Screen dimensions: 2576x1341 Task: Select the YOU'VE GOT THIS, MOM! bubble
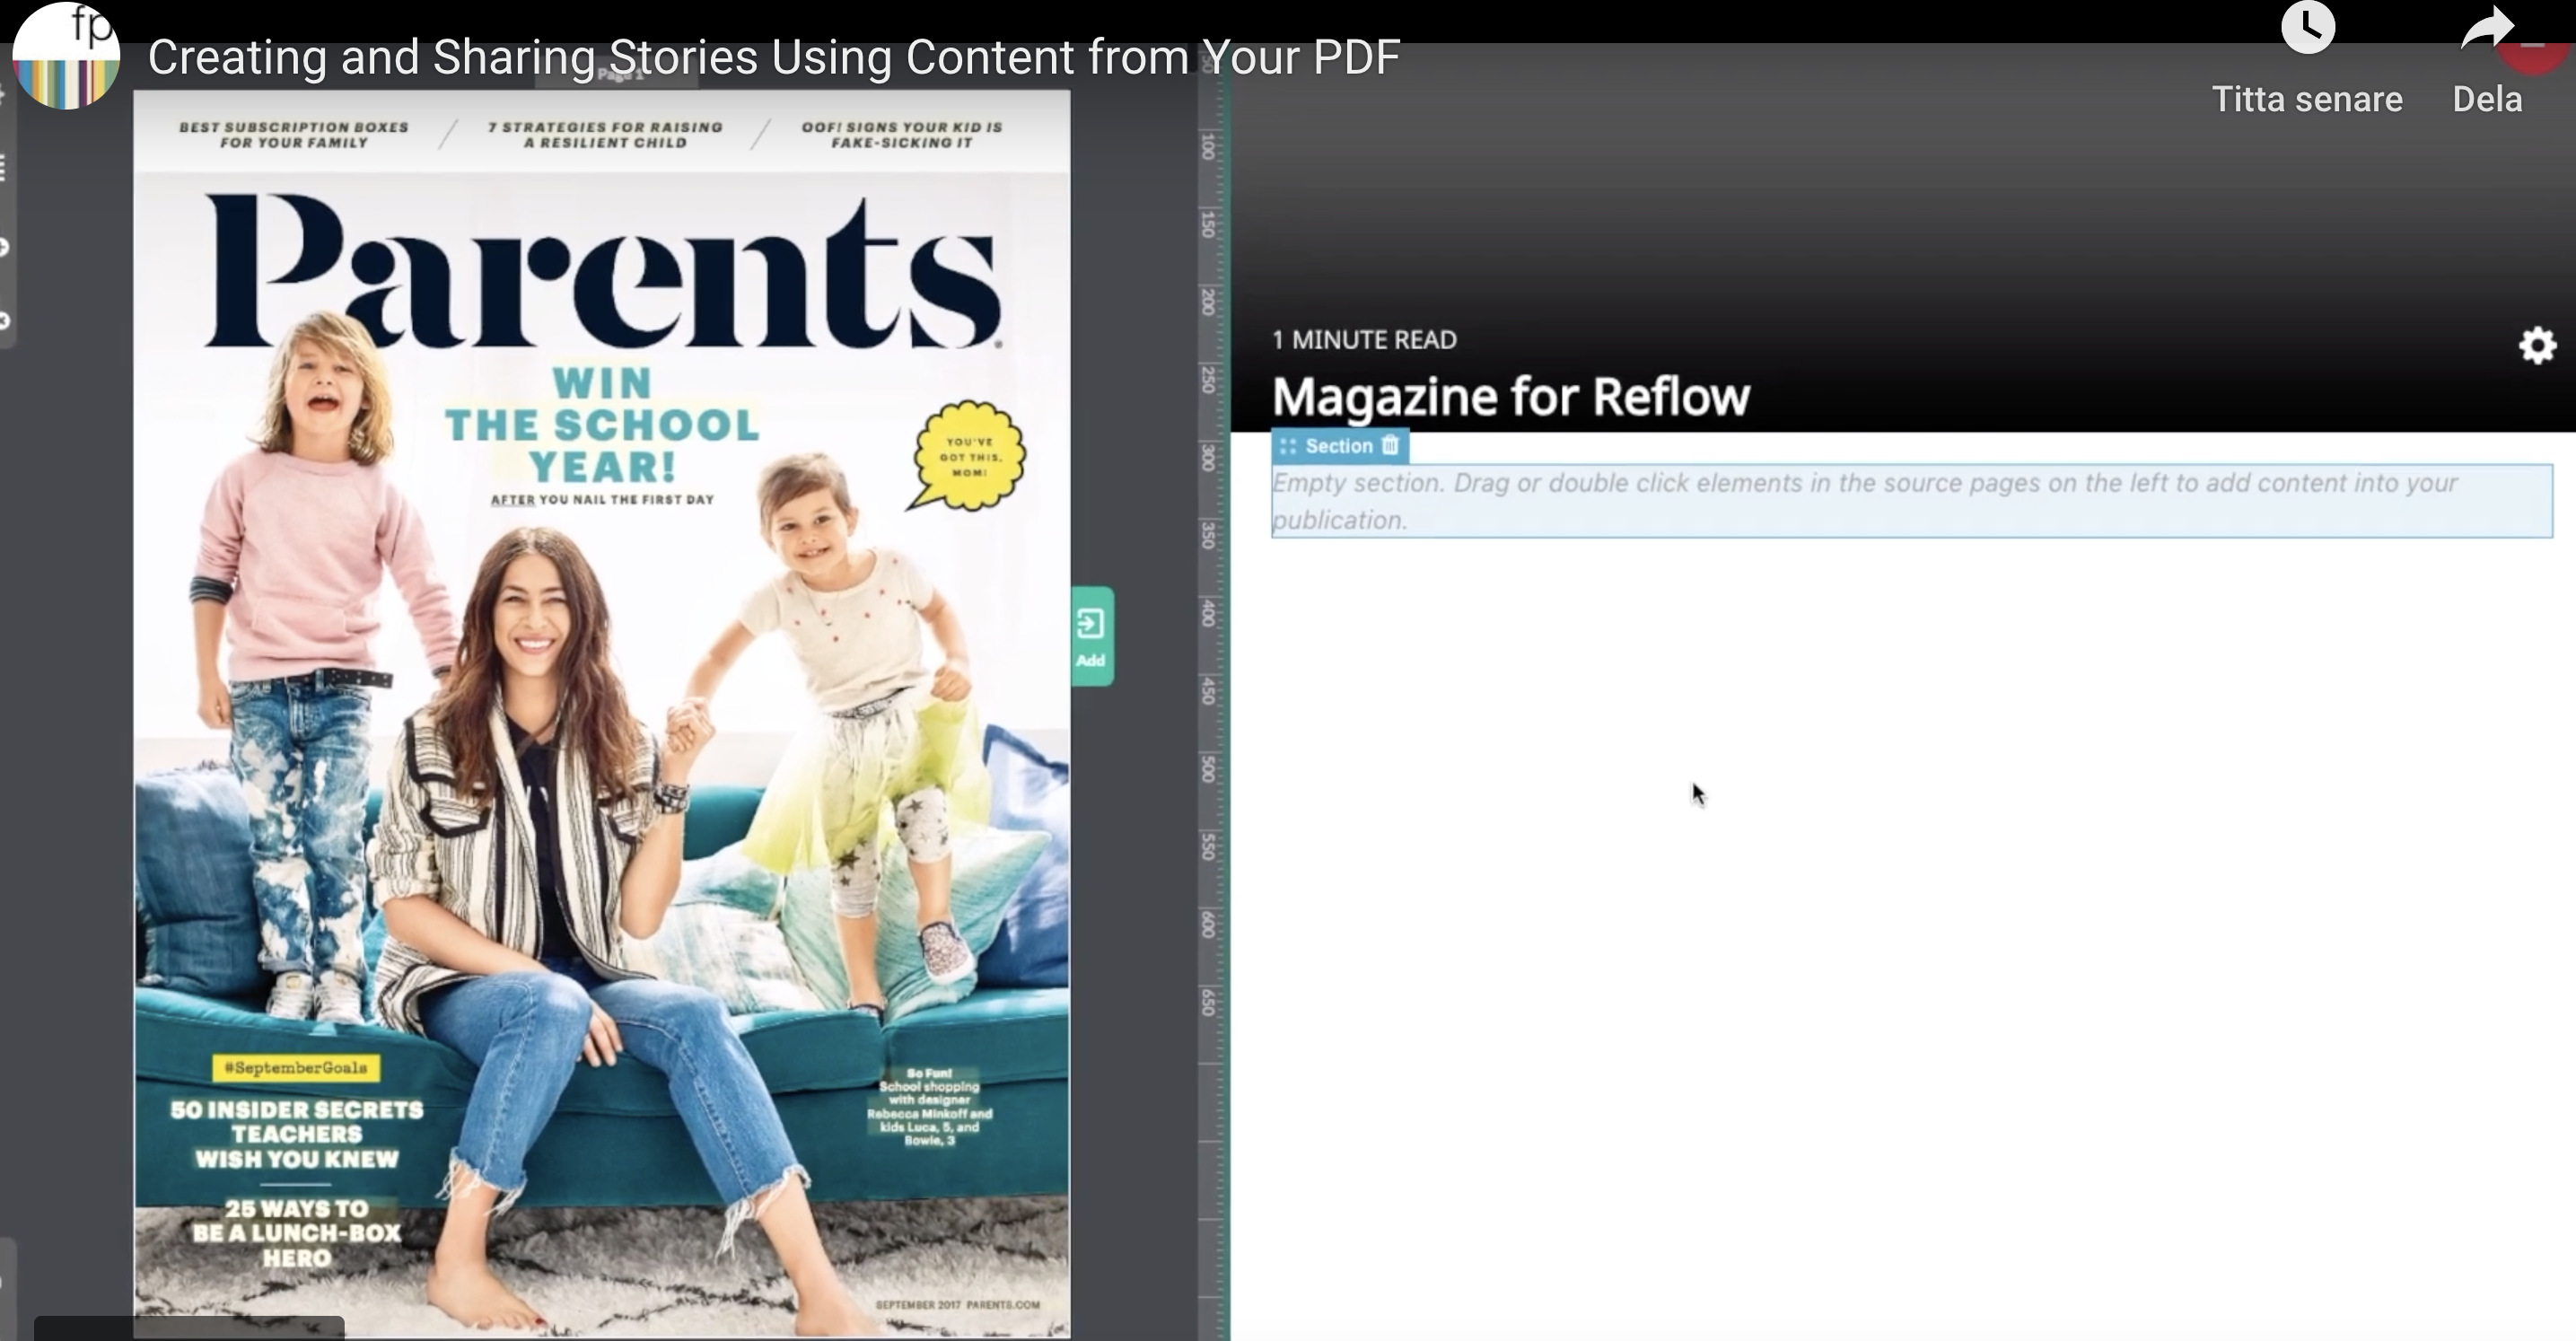coord(968,456)
